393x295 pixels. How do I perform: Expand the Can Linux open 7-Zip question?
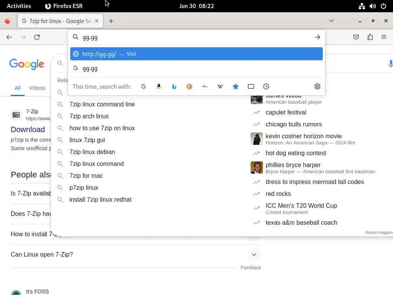tap(254, 255)
